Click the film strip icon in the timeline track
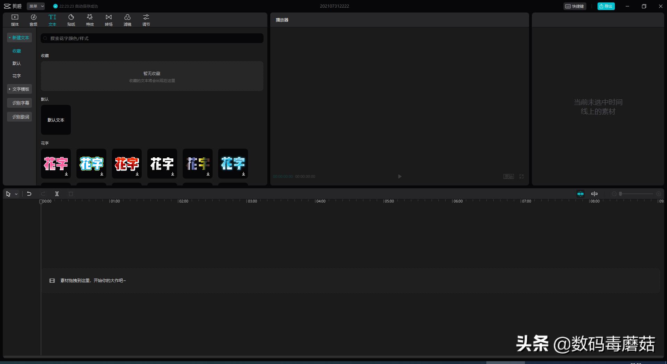667x364 pixels. 52,281
